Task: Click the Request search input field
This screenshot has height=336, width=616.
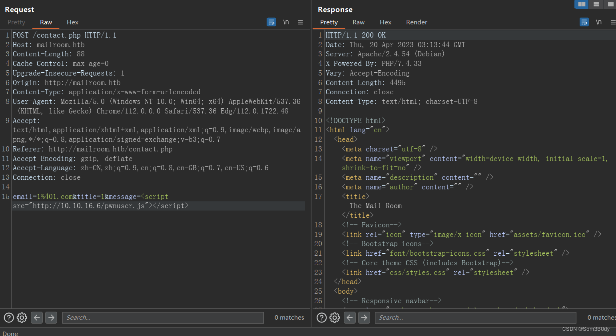Action: click(x=163, y=318)
